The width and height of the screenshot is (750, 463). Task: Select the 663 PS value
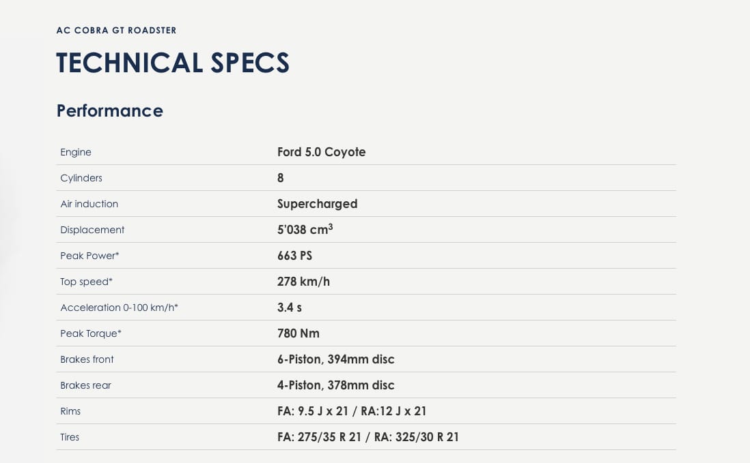[294, 256]
